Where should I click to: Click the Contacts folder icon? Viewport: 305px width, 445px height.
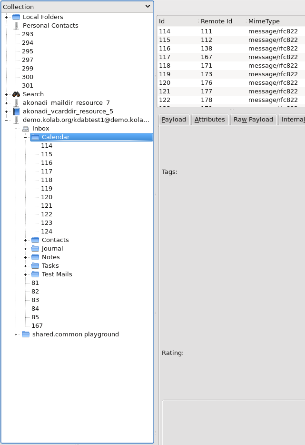[x=35, y=240]
